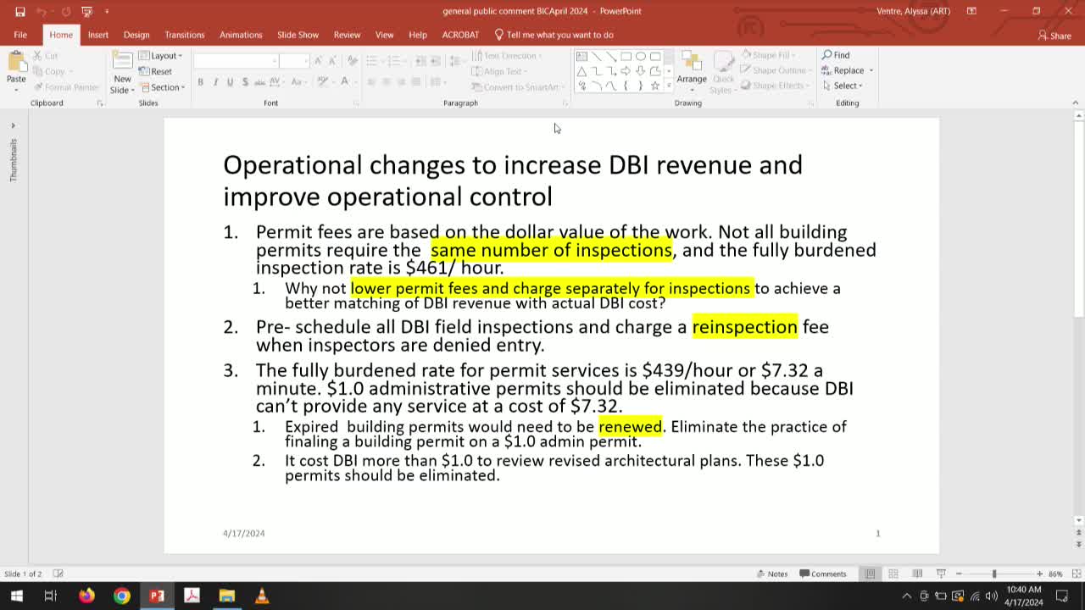Toggle bold formatting

tap(200, 82)
